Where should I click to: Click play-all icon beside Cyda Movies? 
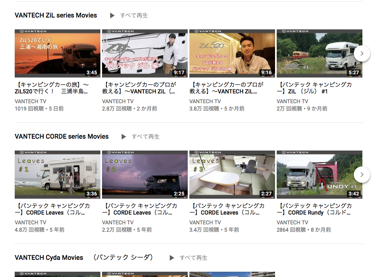pyautogui.click(x=172, y=258)
